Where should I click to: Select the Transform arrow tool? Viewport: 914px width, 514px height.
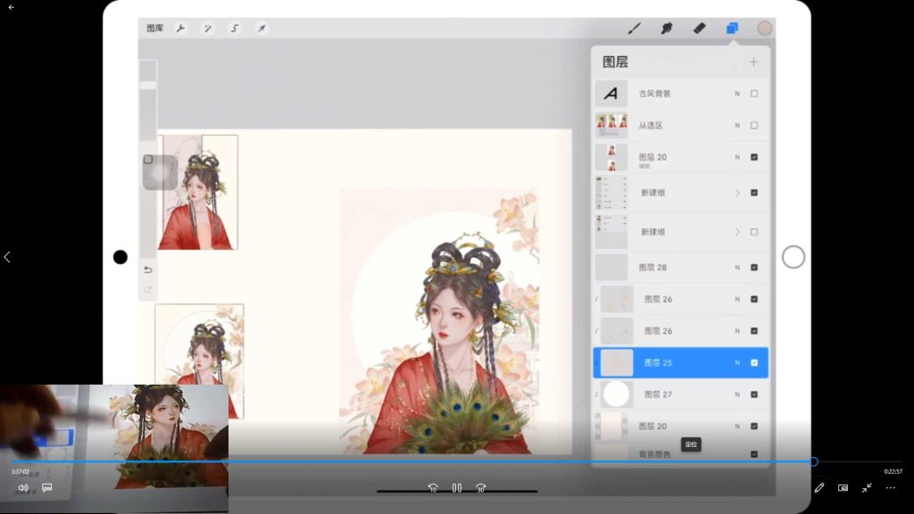coord(262,29)
